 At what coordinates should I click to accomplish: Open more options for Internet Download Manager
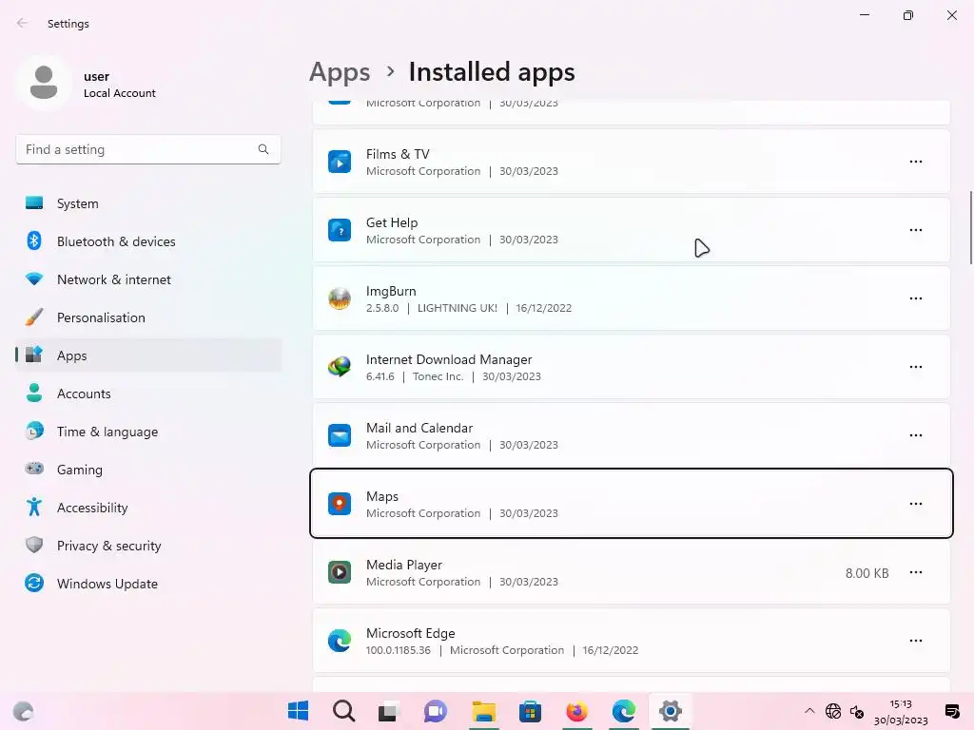pyautogui.click(x=916, y=367)
